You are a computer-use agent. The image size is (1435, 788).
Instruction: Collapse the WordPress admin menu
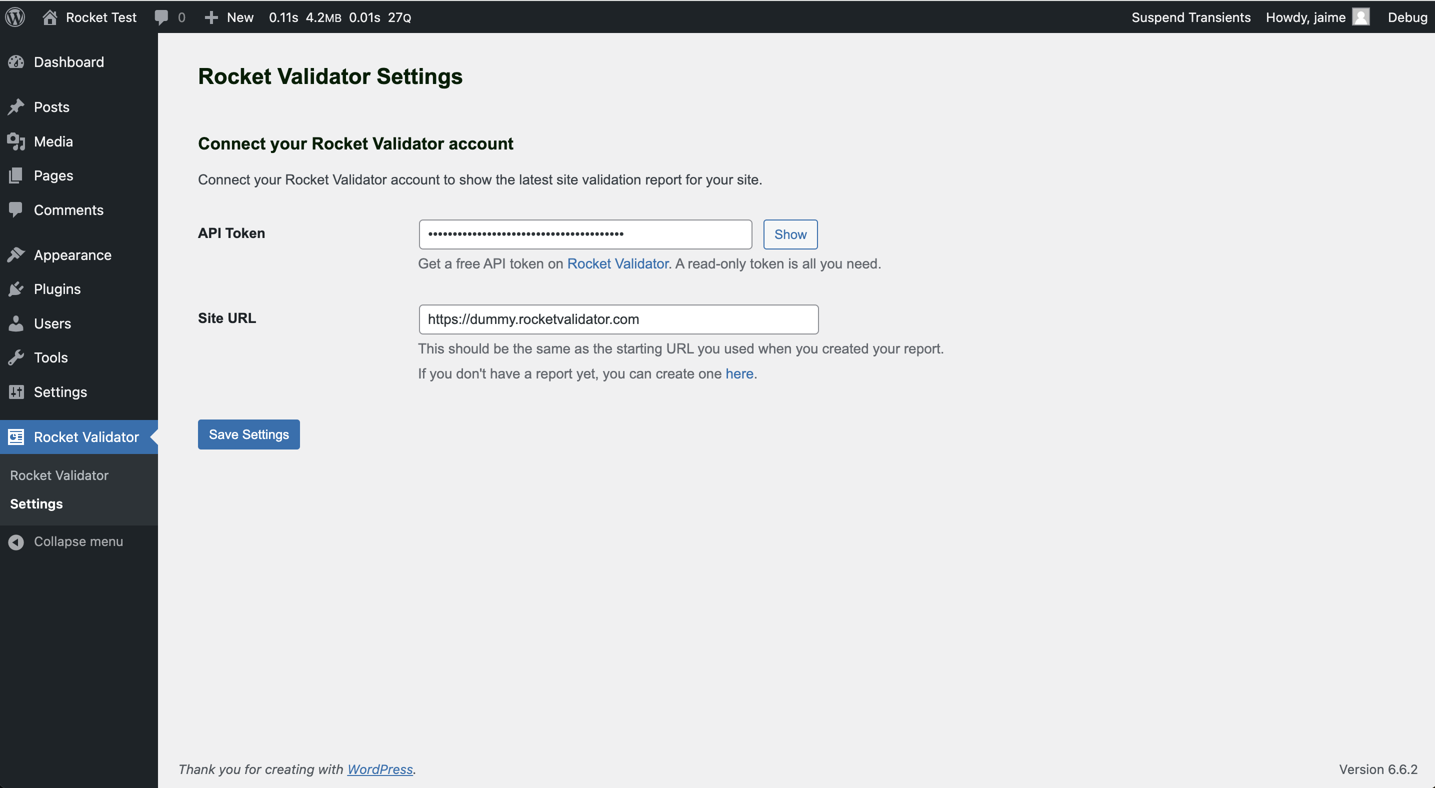point(77,541)
